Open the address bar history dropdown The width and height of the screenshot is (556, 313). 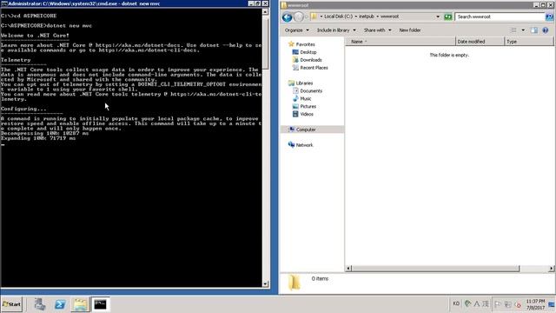(x=438, y=17)
